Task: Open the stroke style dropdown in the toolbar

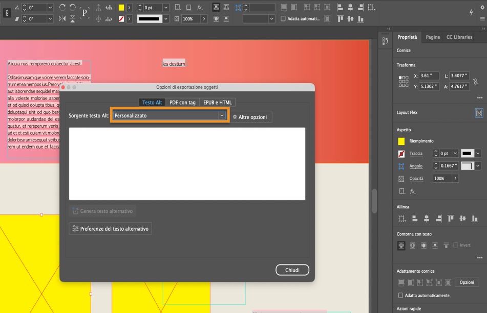Action: point(166,19)
